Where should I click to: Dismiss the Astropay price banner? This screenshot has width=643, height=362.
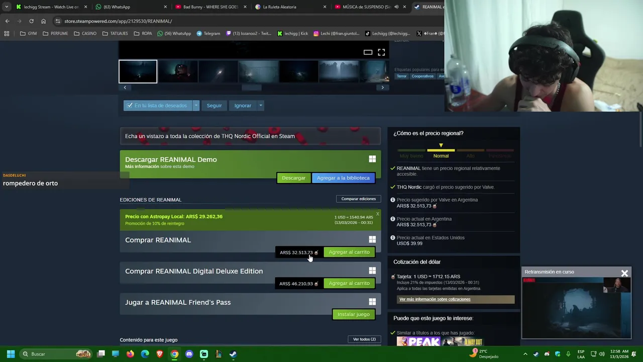click(378, 214)
